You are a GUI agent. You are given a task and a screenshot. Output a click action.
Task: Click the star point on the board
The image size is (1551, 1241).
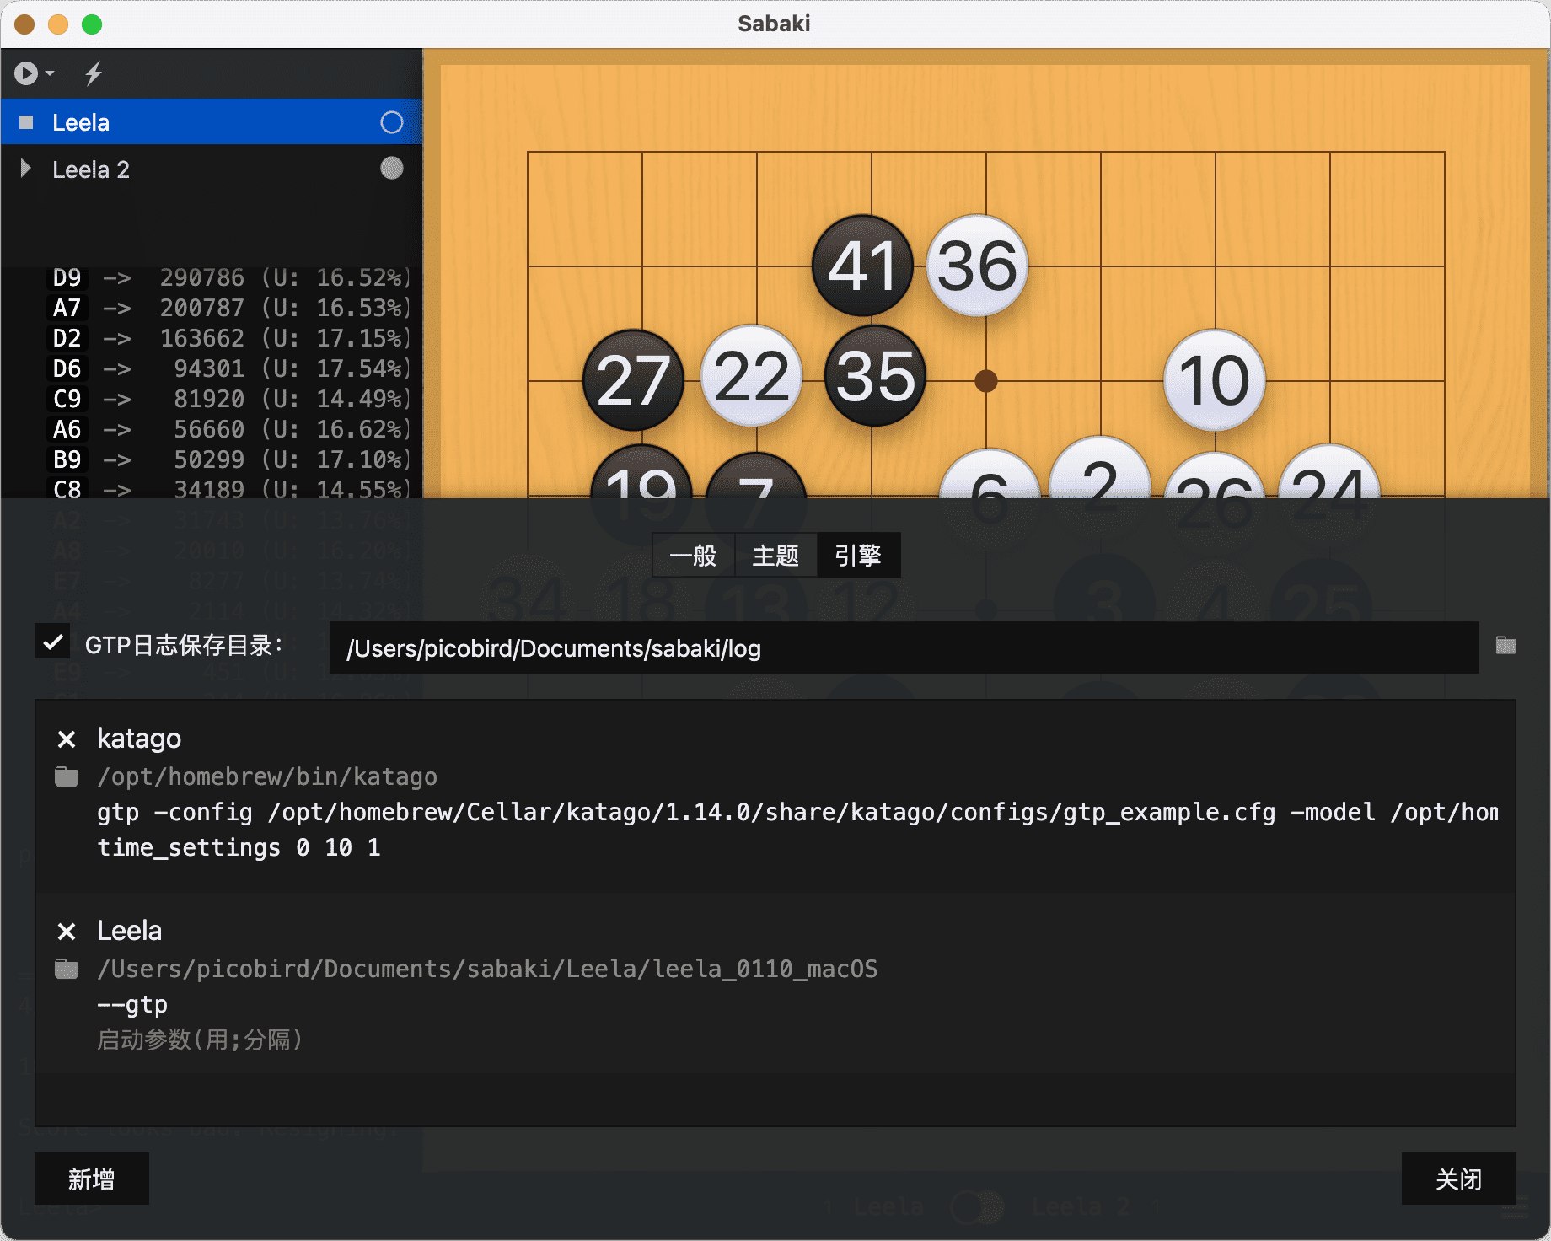click(986, 381)
